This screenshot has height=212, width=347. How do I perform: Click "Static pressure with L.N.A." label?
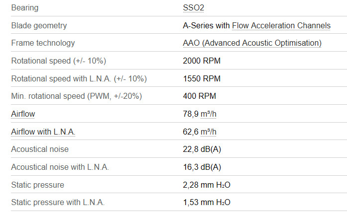[58, 203]
